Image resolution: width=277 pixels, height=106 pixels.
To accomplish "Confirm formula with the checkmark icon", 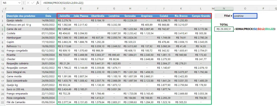I will click(x=33, y=3).
